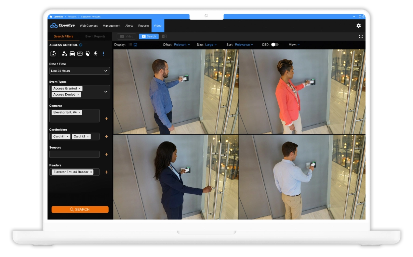Select the person search filter icon
413x257 pixels.
[64, 54]
